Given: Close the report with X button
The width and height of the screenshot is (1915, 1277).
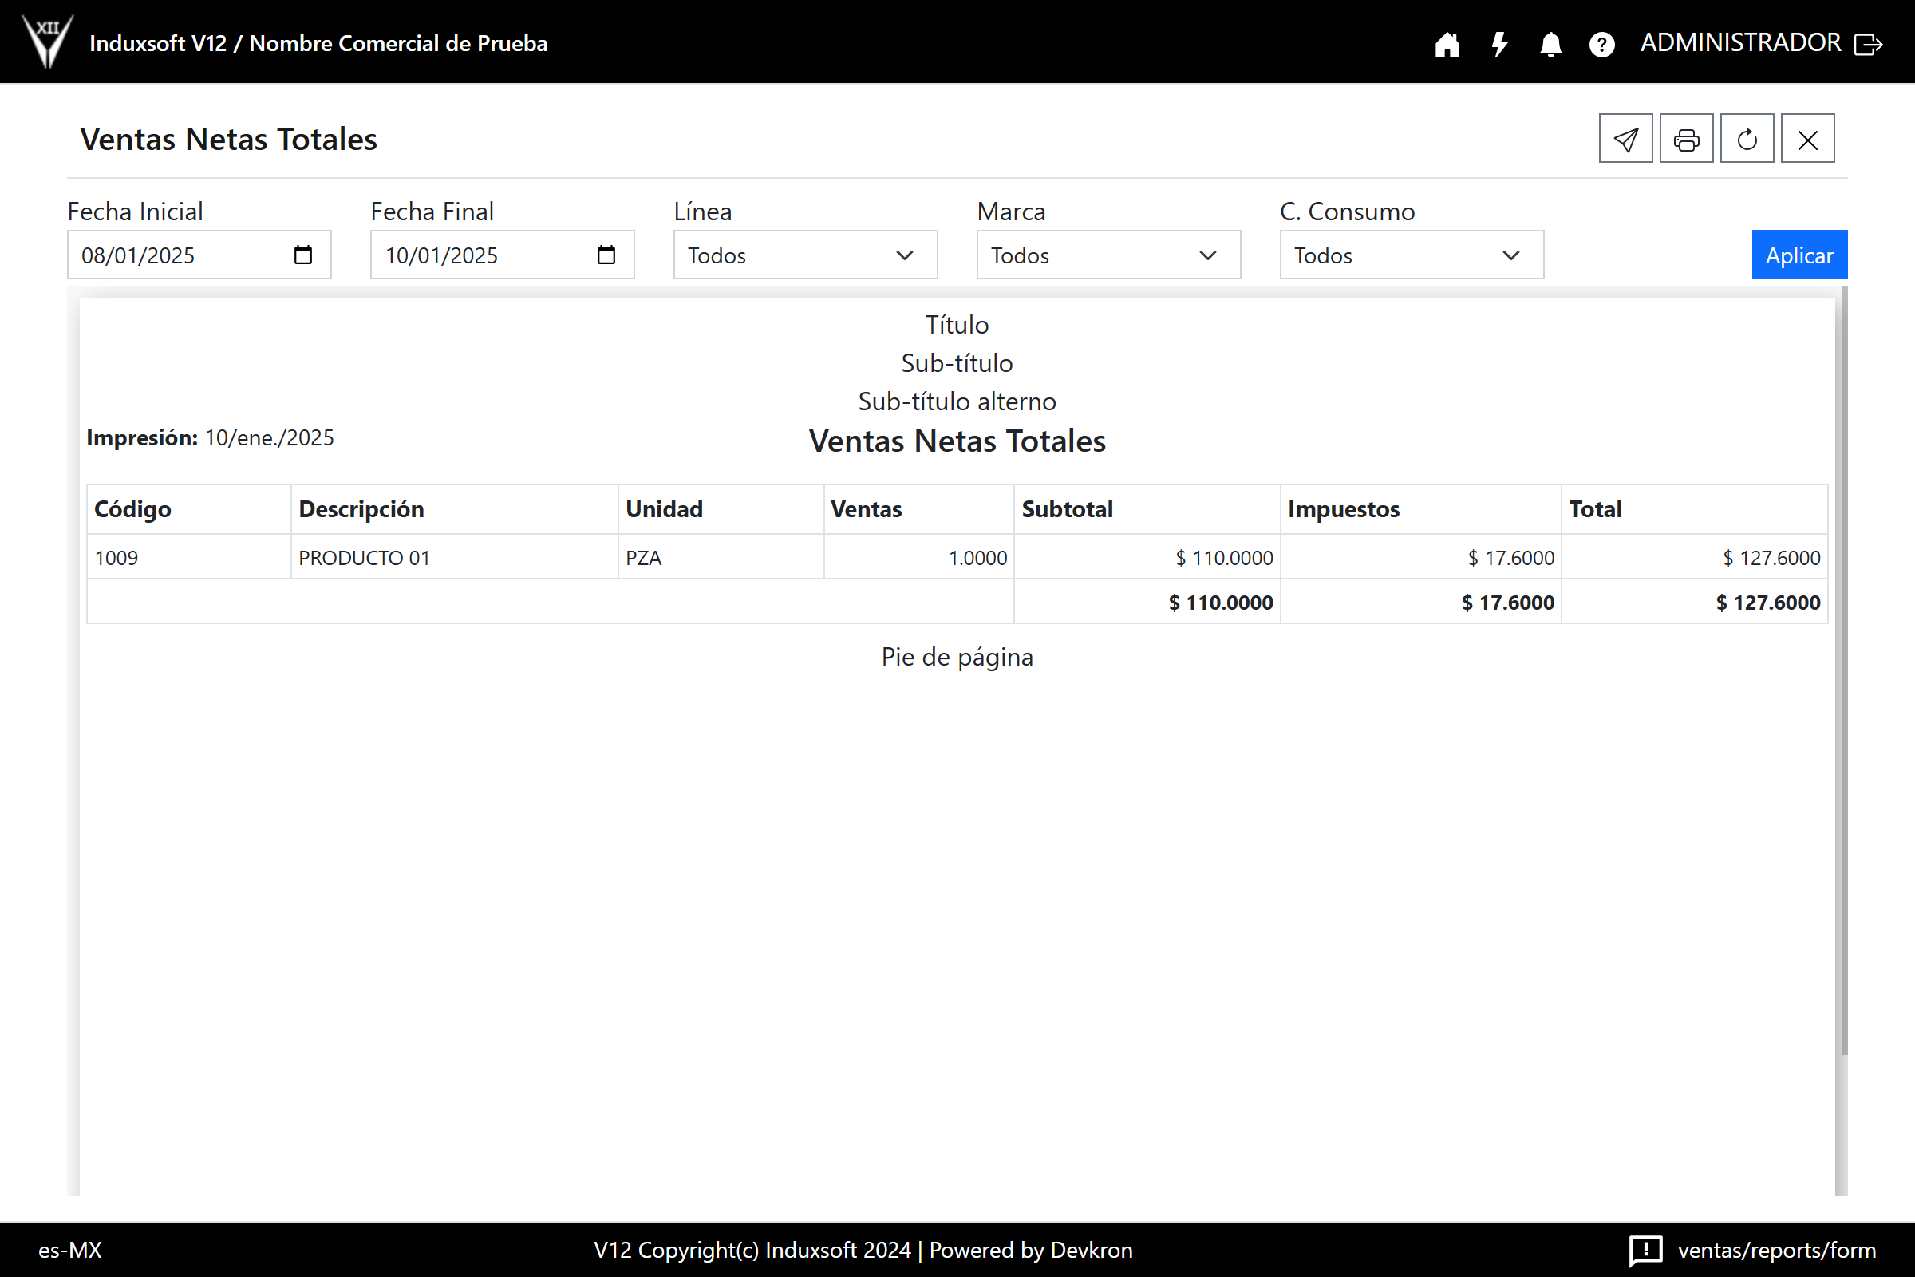Looking at the screenshot, I should click(x=1807, y=139).
